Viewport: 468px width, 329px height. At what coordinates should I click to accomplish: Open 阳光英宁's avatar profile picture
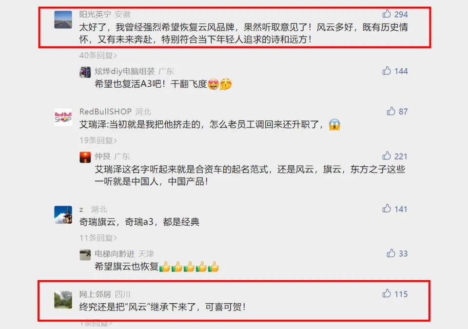[x=63, y=19]
